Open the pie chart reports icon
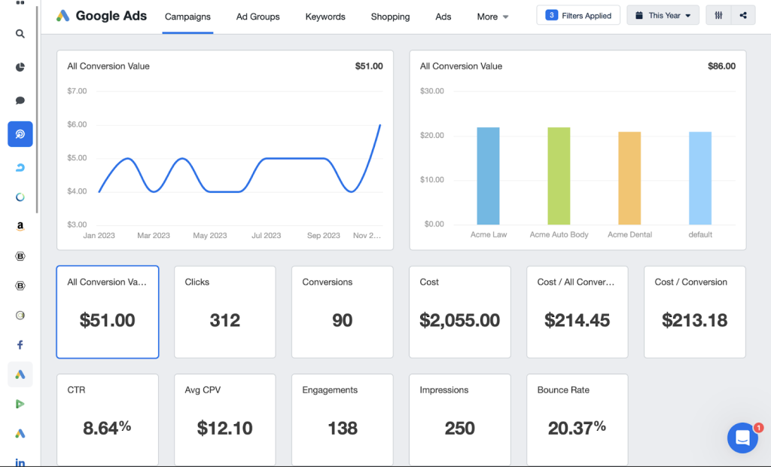The width and height of the screenshot is (771, 467). point(20,67)
